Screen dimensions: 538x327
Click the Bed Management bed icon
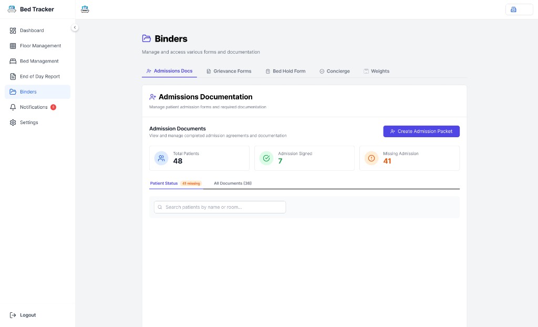[x=13, y=61]
